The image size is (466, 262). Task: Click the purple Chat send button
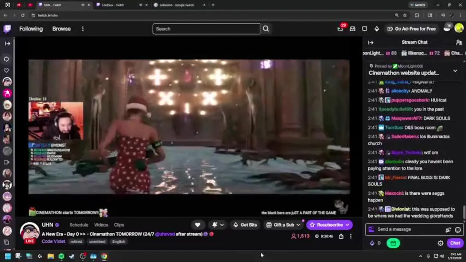tap(455, 243)
